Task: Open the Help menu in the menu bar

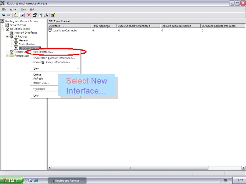Action: [x=33, y=9]
